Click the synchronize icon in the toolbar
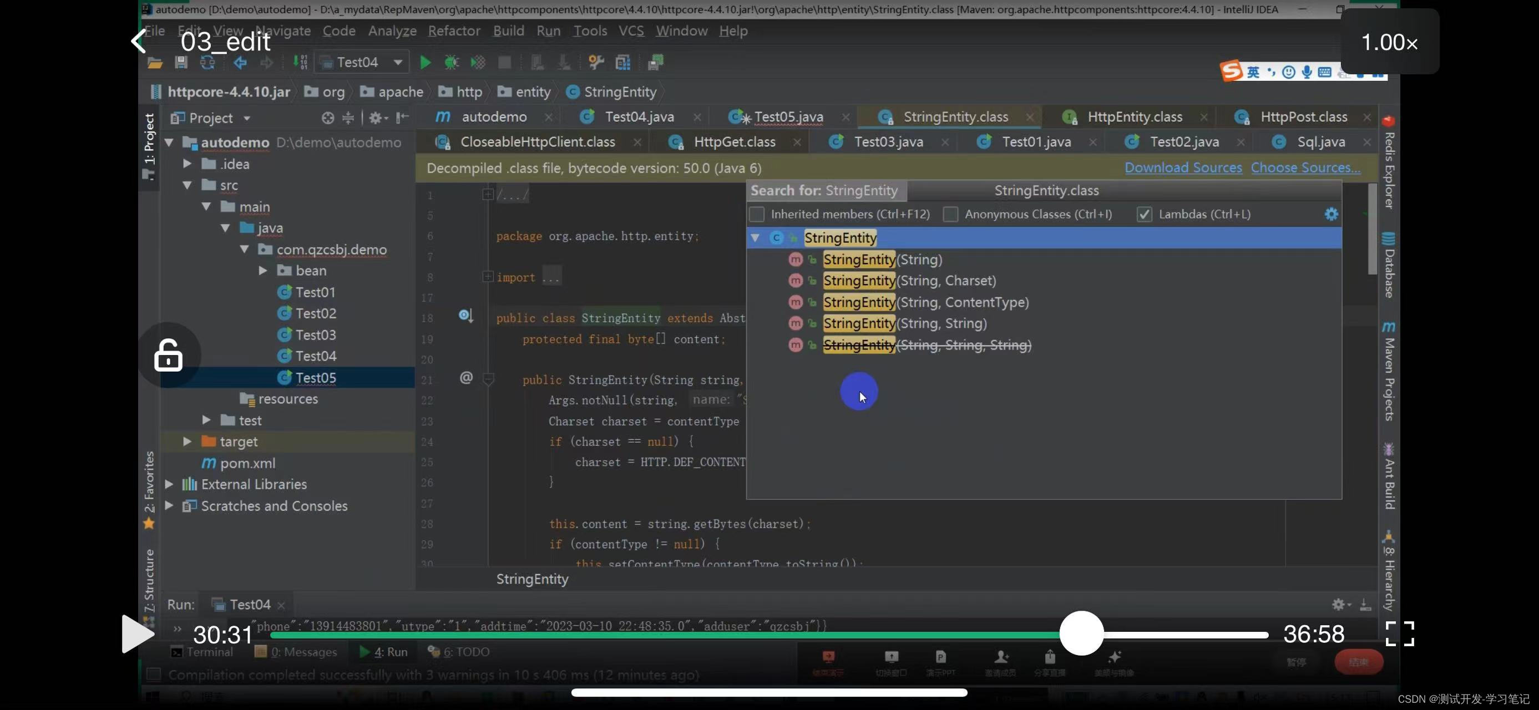Image resolution: width=1539 pixels, height=710 pixels. pos(207,62)
